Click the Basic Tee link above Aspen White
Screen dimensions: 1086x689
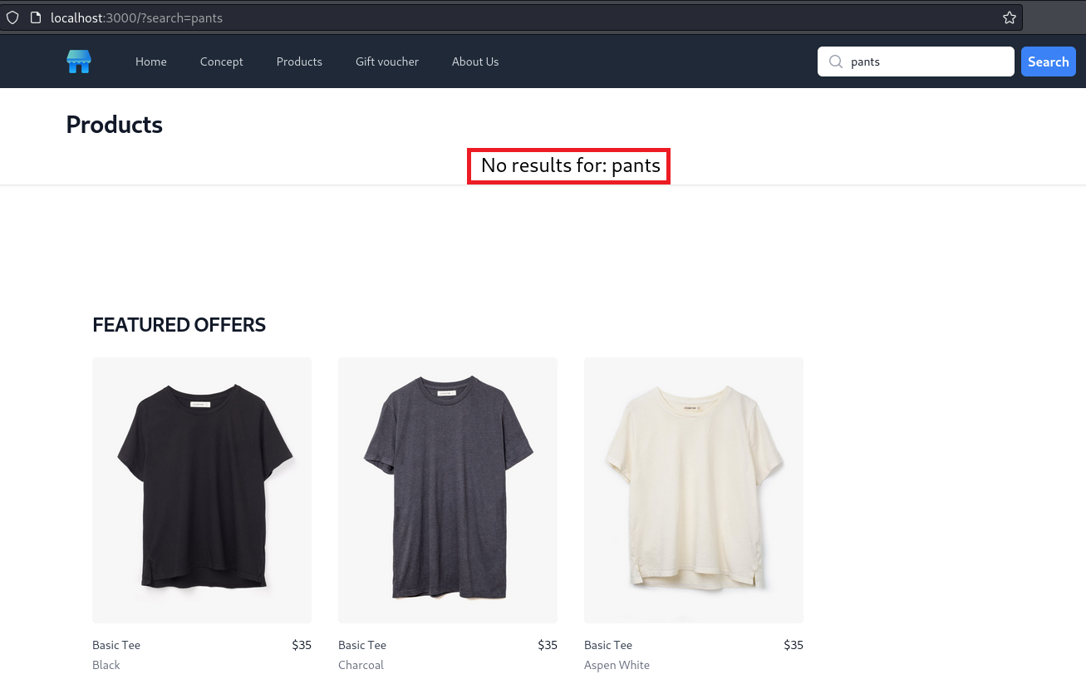point(608,645)
